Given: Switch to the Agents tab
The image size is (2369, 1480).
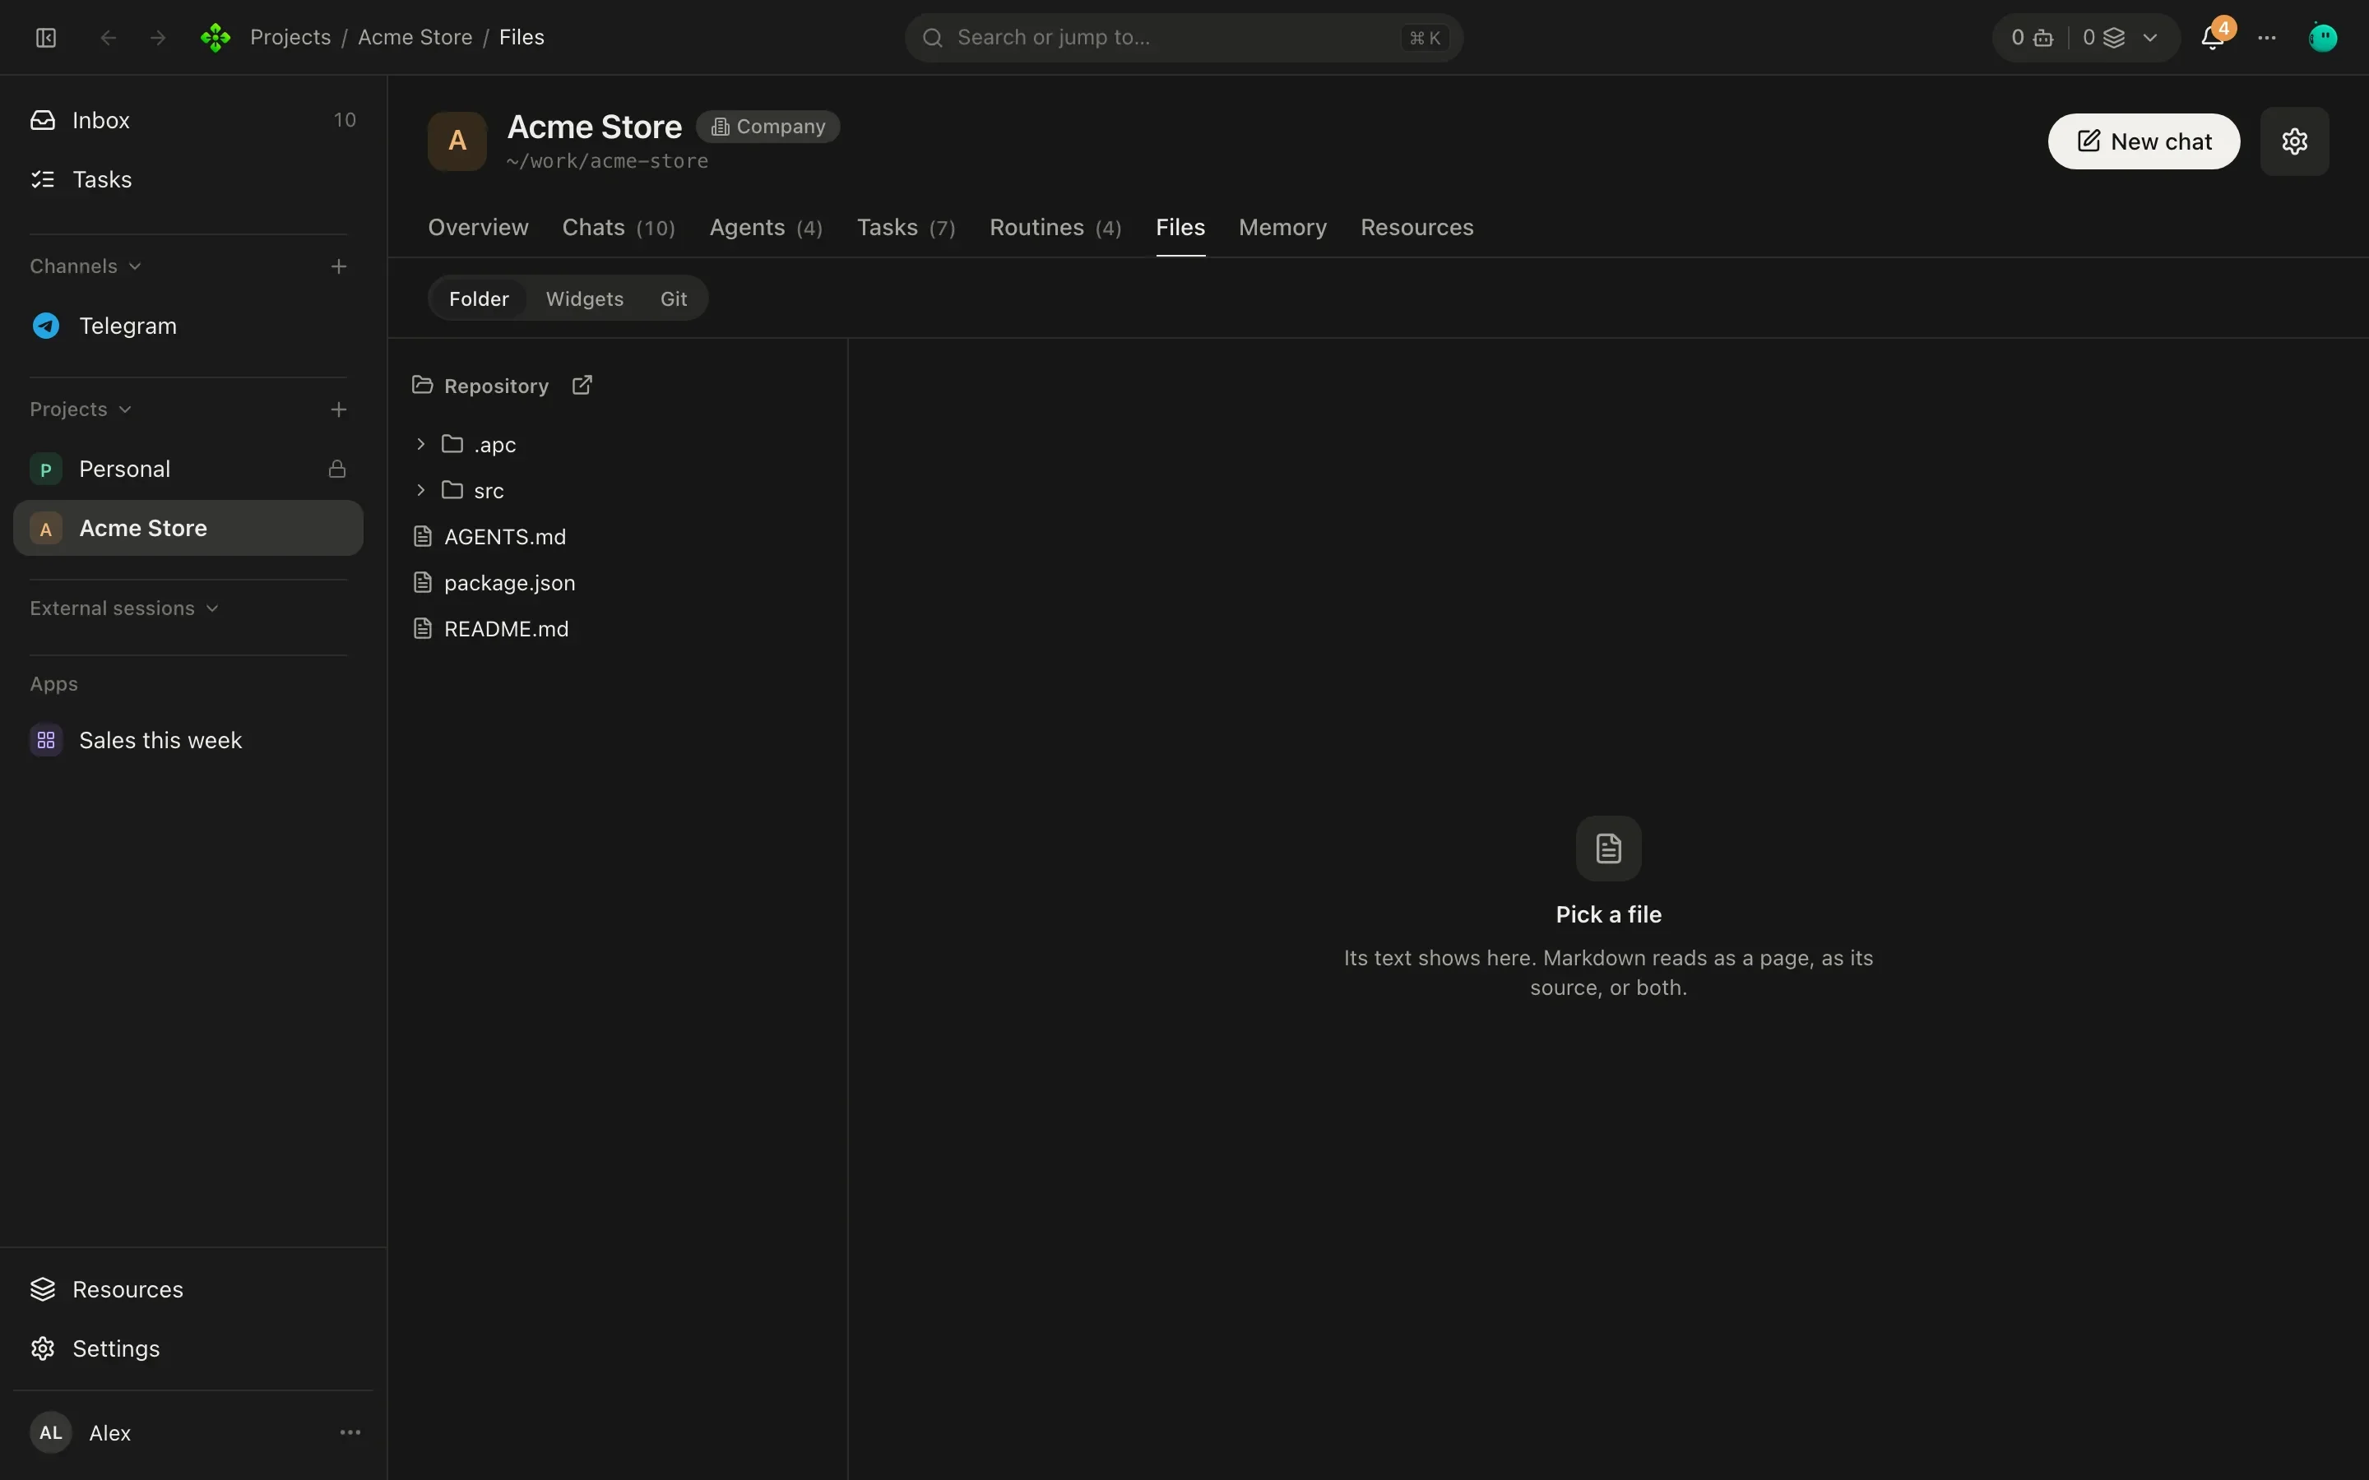Looking at the screenshot, I should [766, 227].
